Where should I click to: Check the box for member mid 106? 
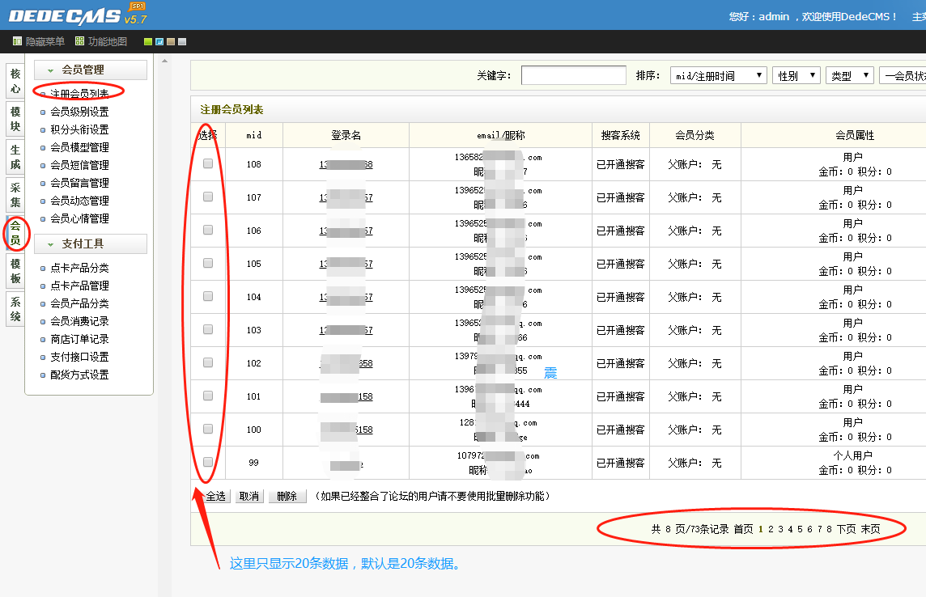[208, 230]
